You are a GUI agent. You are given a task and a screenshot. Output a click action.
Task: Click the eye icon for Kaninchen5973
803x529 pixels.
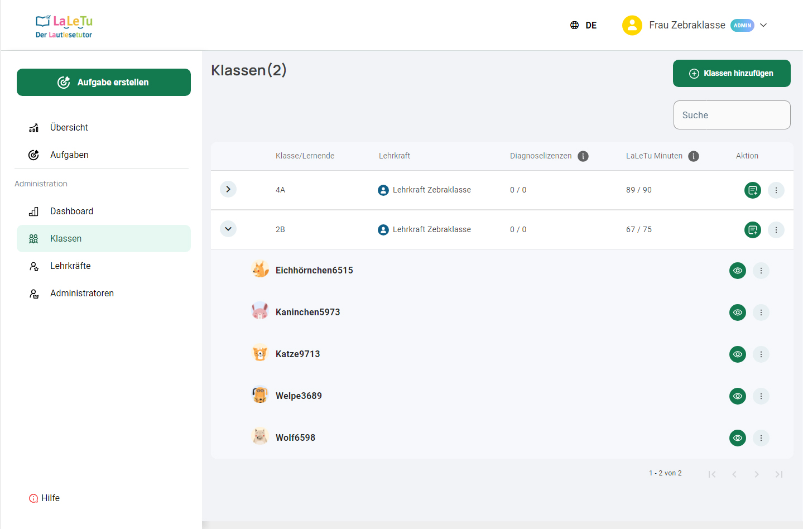[737, 312]
